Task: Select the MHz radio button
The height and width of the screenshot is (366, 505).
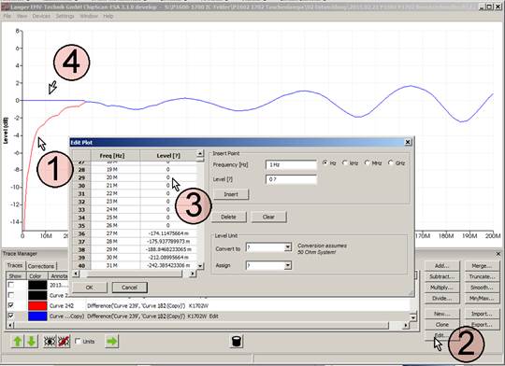Action: coord(368,163)
